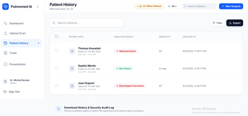The height and width of the screenshot is (116, 248).
Task: Click the Bronchogenic Carcinoma result badge
Action: (130, 86)
